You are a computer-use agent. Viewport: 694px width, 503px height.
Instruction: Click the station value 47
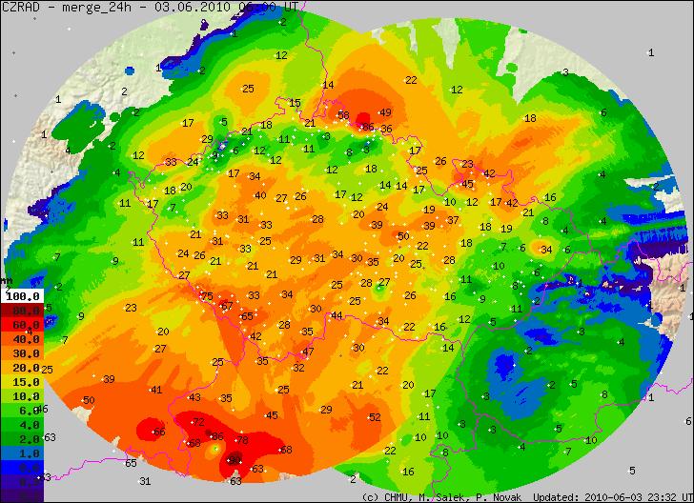click(x=308, y=352)
